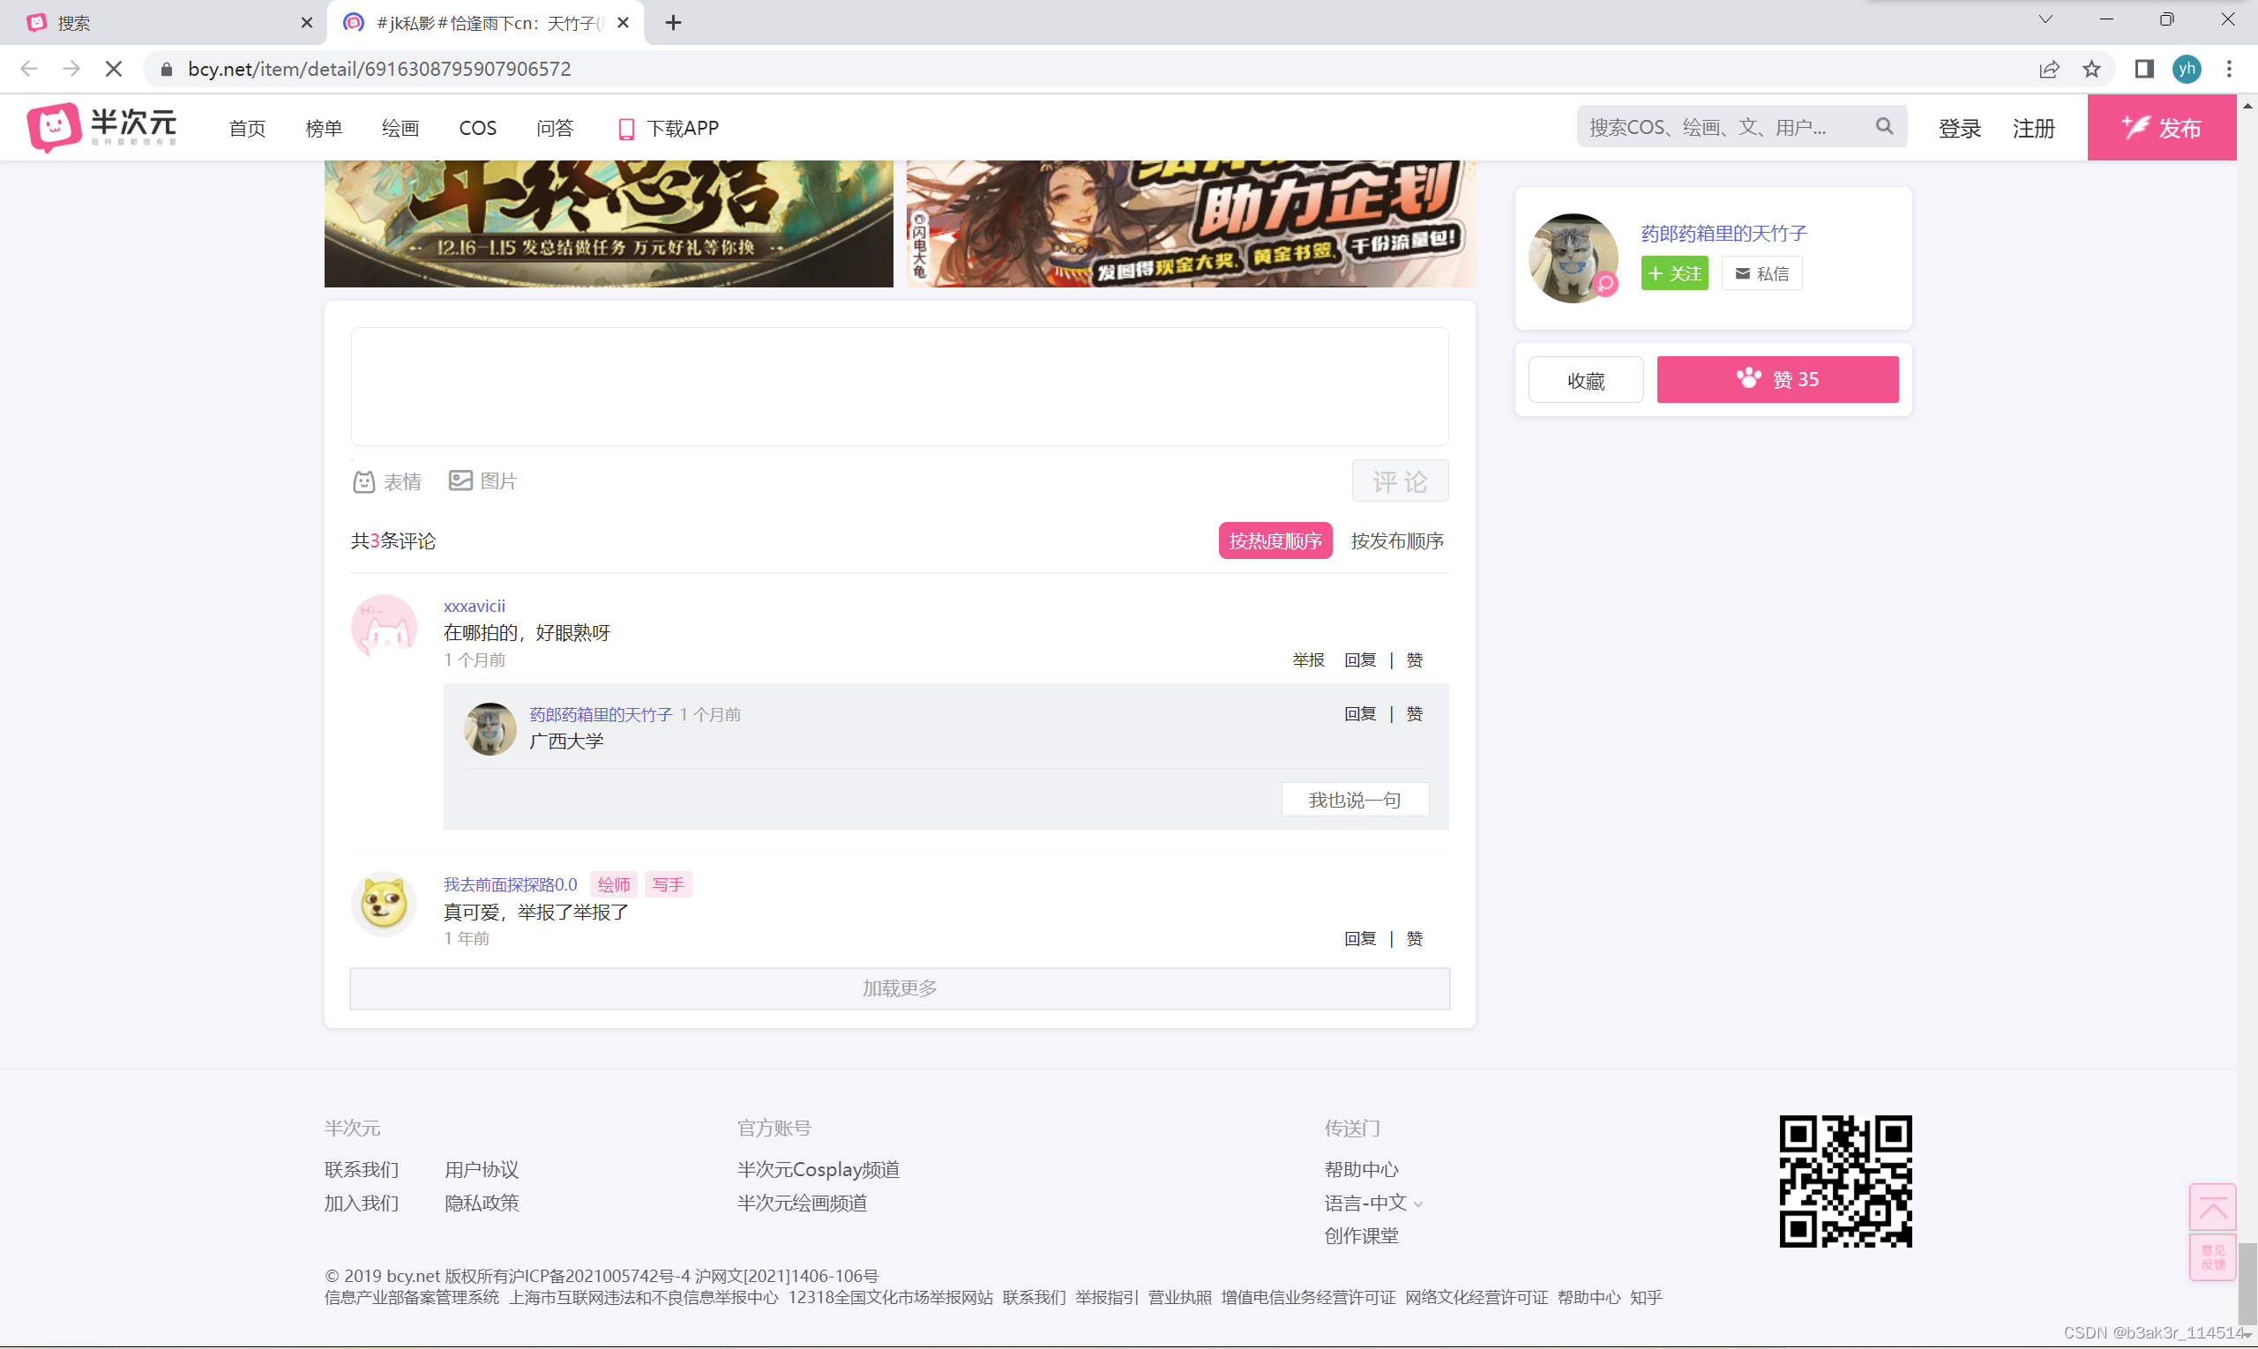The image size is (2258, 1349).
Task: Open the browser side panel icon
Action: [2143, 69]
